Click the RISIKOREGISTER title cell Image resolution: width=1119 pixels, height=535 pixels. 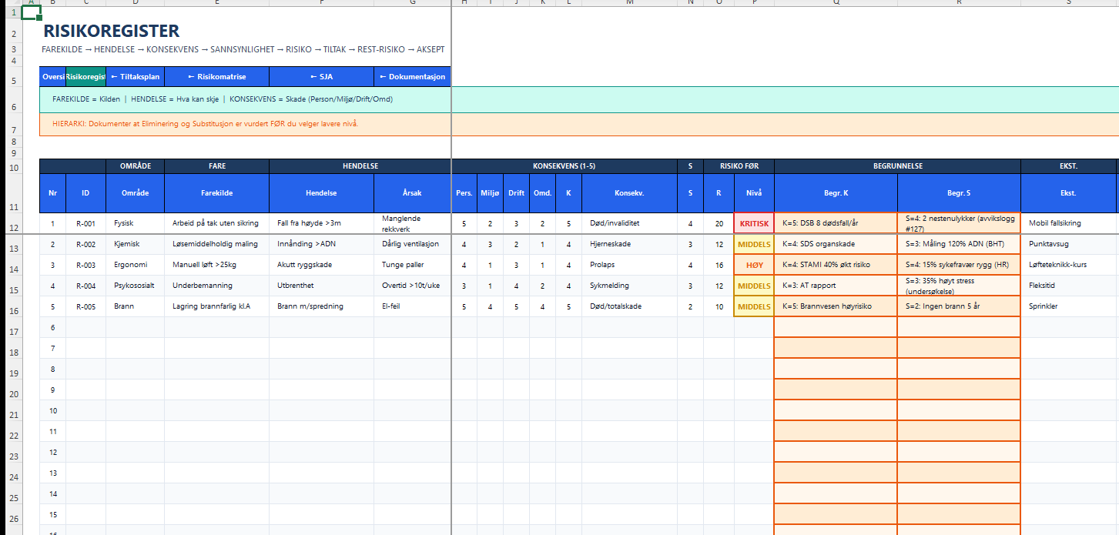(x=112, y=32)
